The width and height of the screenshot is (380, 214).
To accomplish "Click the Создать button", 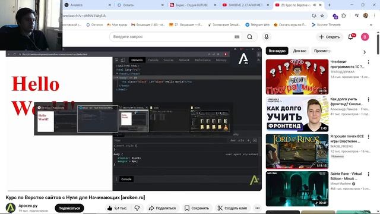I will tap(330, 37).
